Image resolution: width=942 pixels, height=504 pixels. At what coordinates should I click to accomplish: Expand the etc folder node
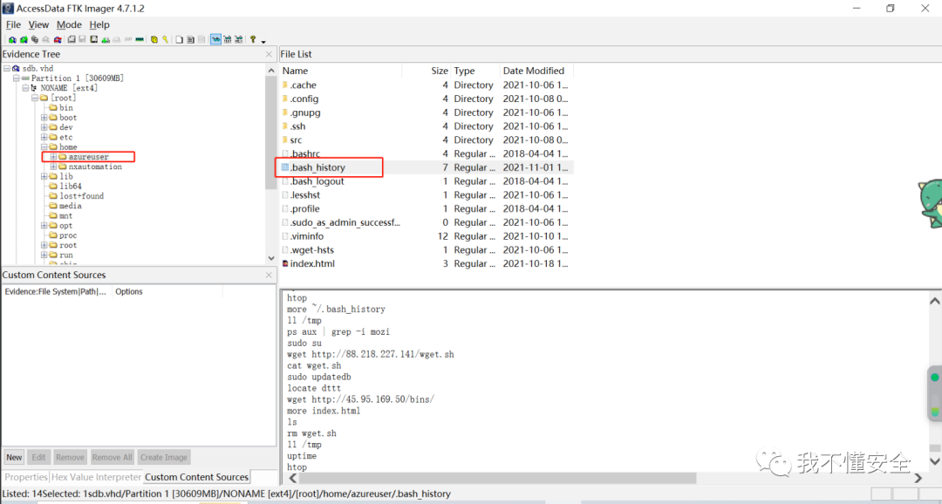click(x=44, y=137)
